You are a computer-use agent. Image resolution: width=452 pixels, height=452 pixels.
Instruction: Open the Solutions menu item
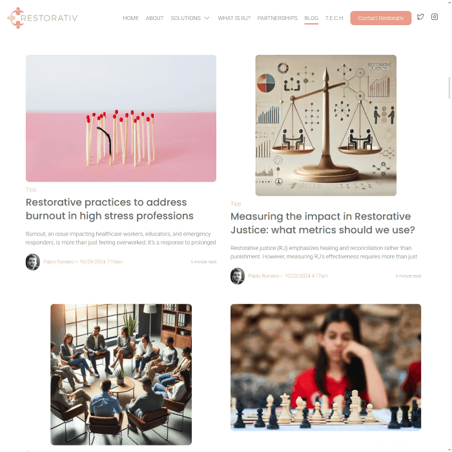(x=185, y=18)
